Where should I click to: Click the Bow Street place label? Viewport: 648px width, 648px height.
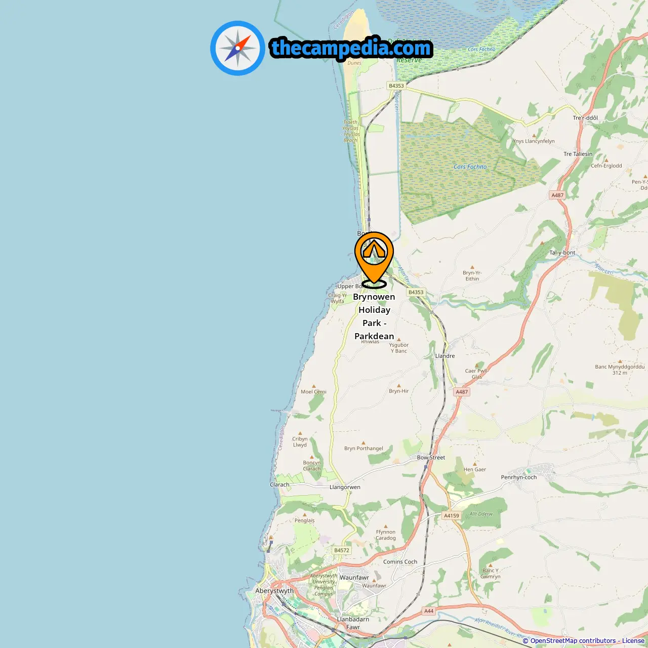pyautogui.click(x=431, y=457)
